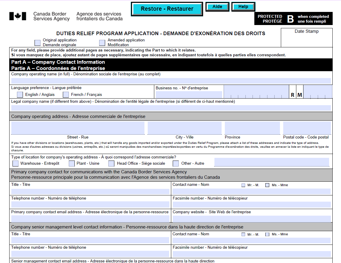The image size is (341, 263).
Task: Click the Postal code - Code postal field
Action: click(x=307, y=128)
